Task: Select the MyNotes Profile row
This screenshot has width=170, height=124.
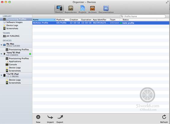Action: (101, 23)
